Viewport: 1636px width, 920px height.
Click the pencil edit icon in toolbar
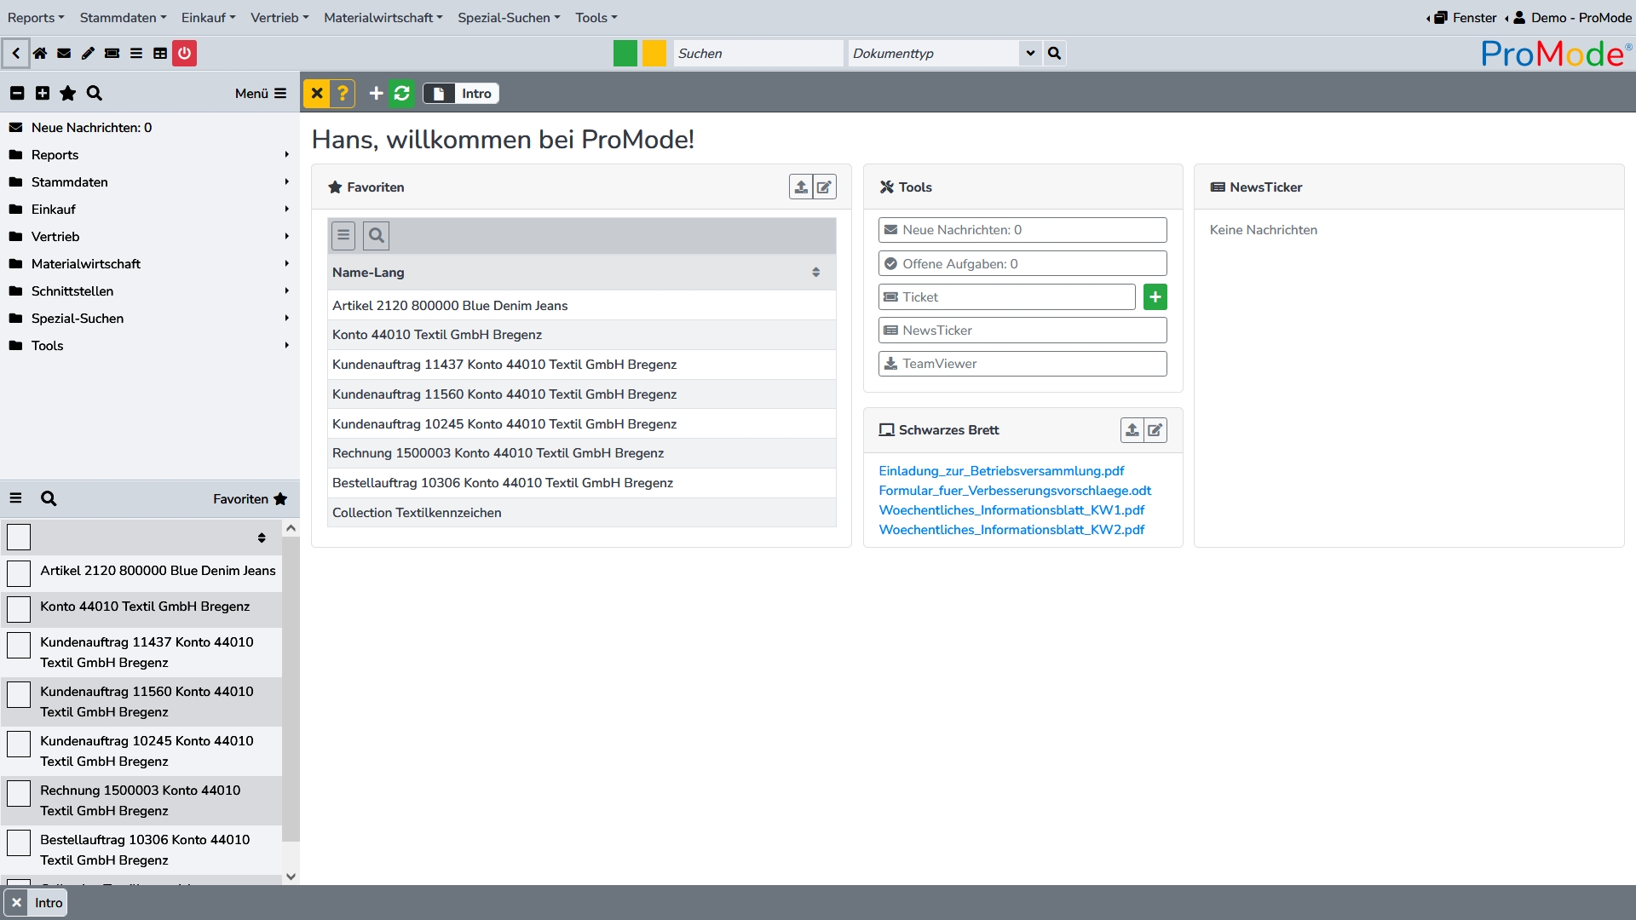[x=88, y=53]
